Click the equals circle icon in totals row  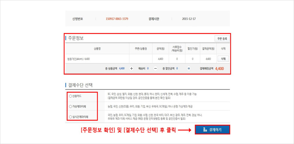click(x=189, y=68)
